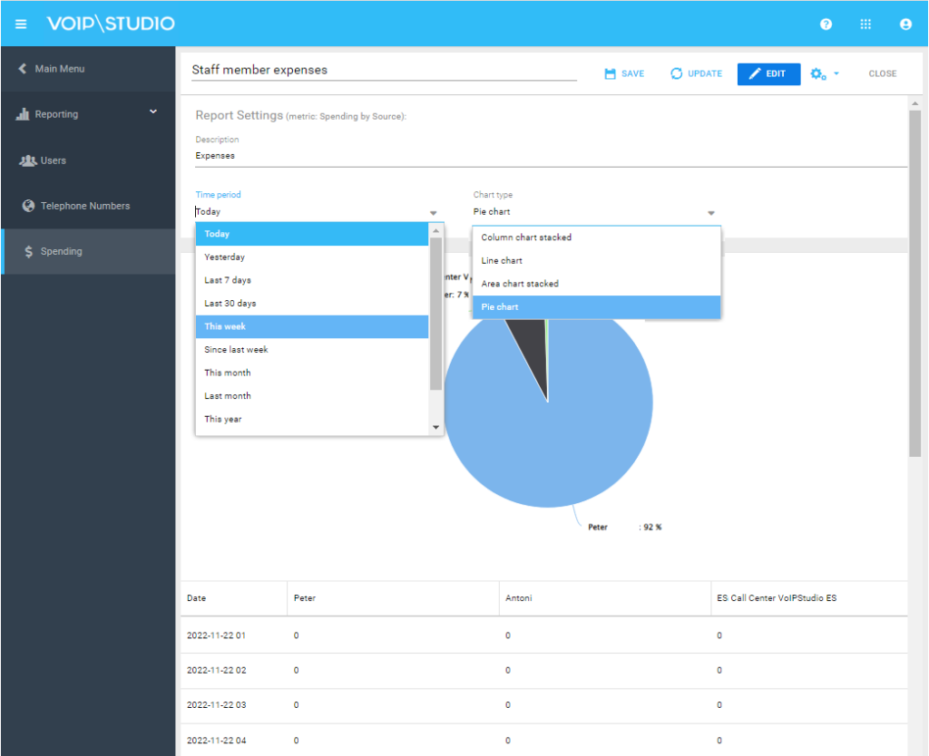This screenshot has width=929, height=756.
Task: Click the help question mark icon
Action: coord(825,24)
